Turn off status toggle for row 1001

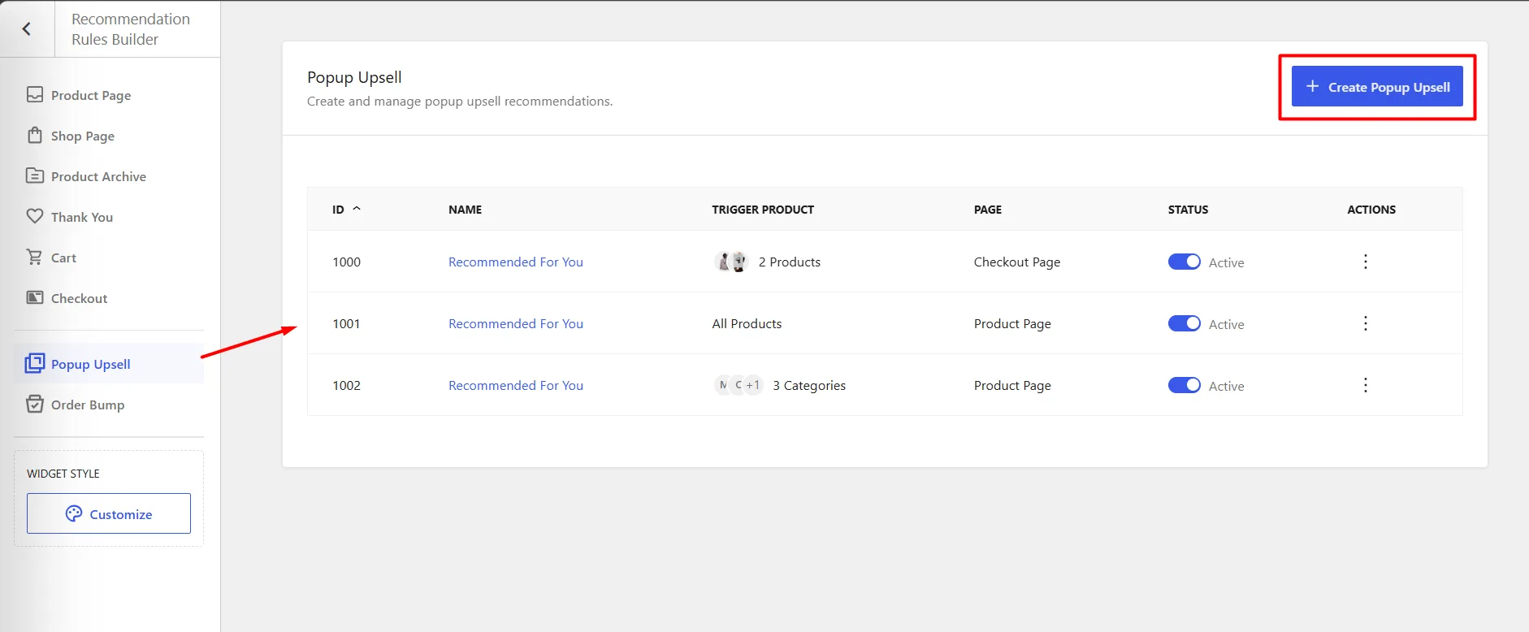pos(1185,323)
